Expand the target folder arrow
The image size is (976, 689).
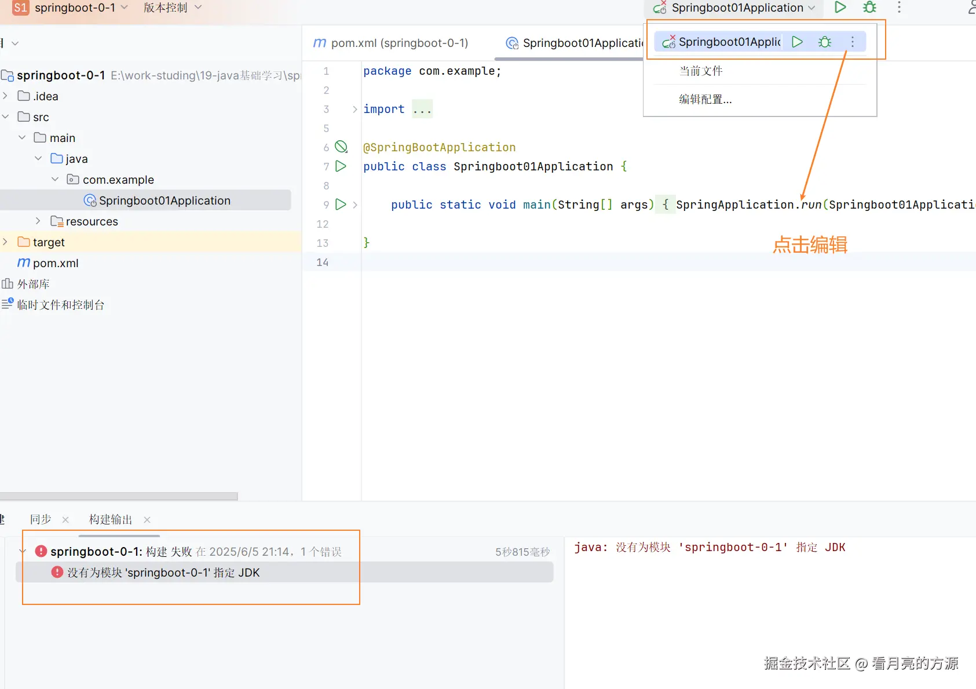coord(5,242)
